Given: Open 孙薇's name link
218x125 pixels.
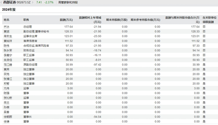Looking at the screenshot, I should click(7, 107).
